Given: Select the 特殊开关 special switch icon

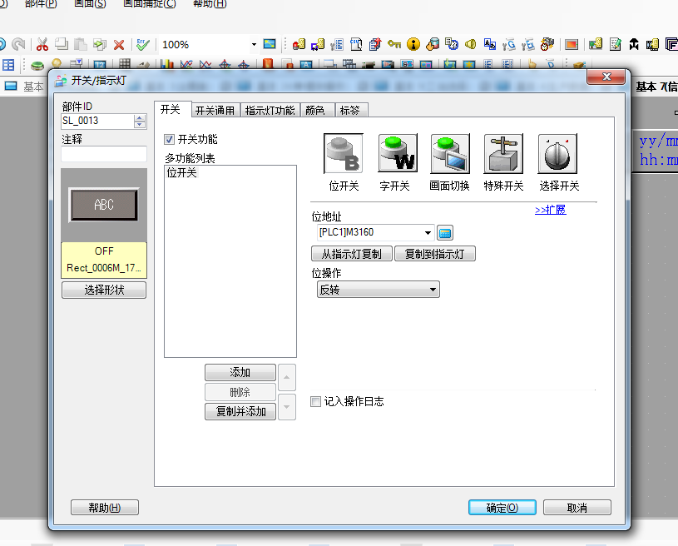Looking at the screenshot, I should tap(503, 154).
